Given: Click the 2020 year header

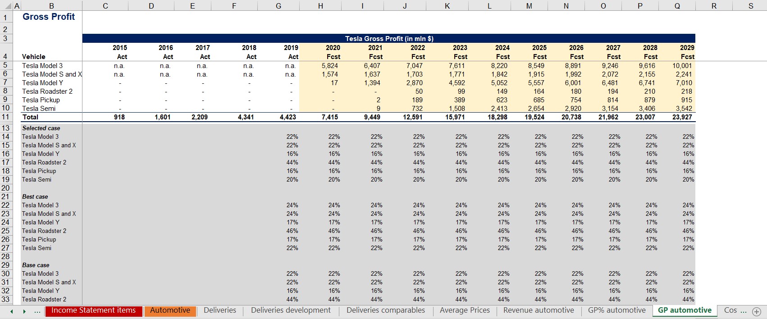Looking at the screenshot, I should click(x=333, y=48).
